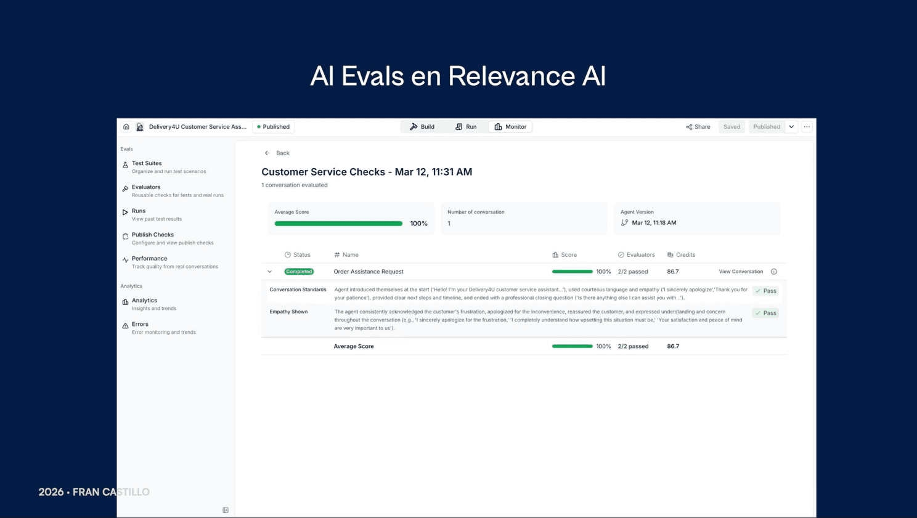
Task: Open Evaluators in the sidebar
Action: [x=174, y=191]
